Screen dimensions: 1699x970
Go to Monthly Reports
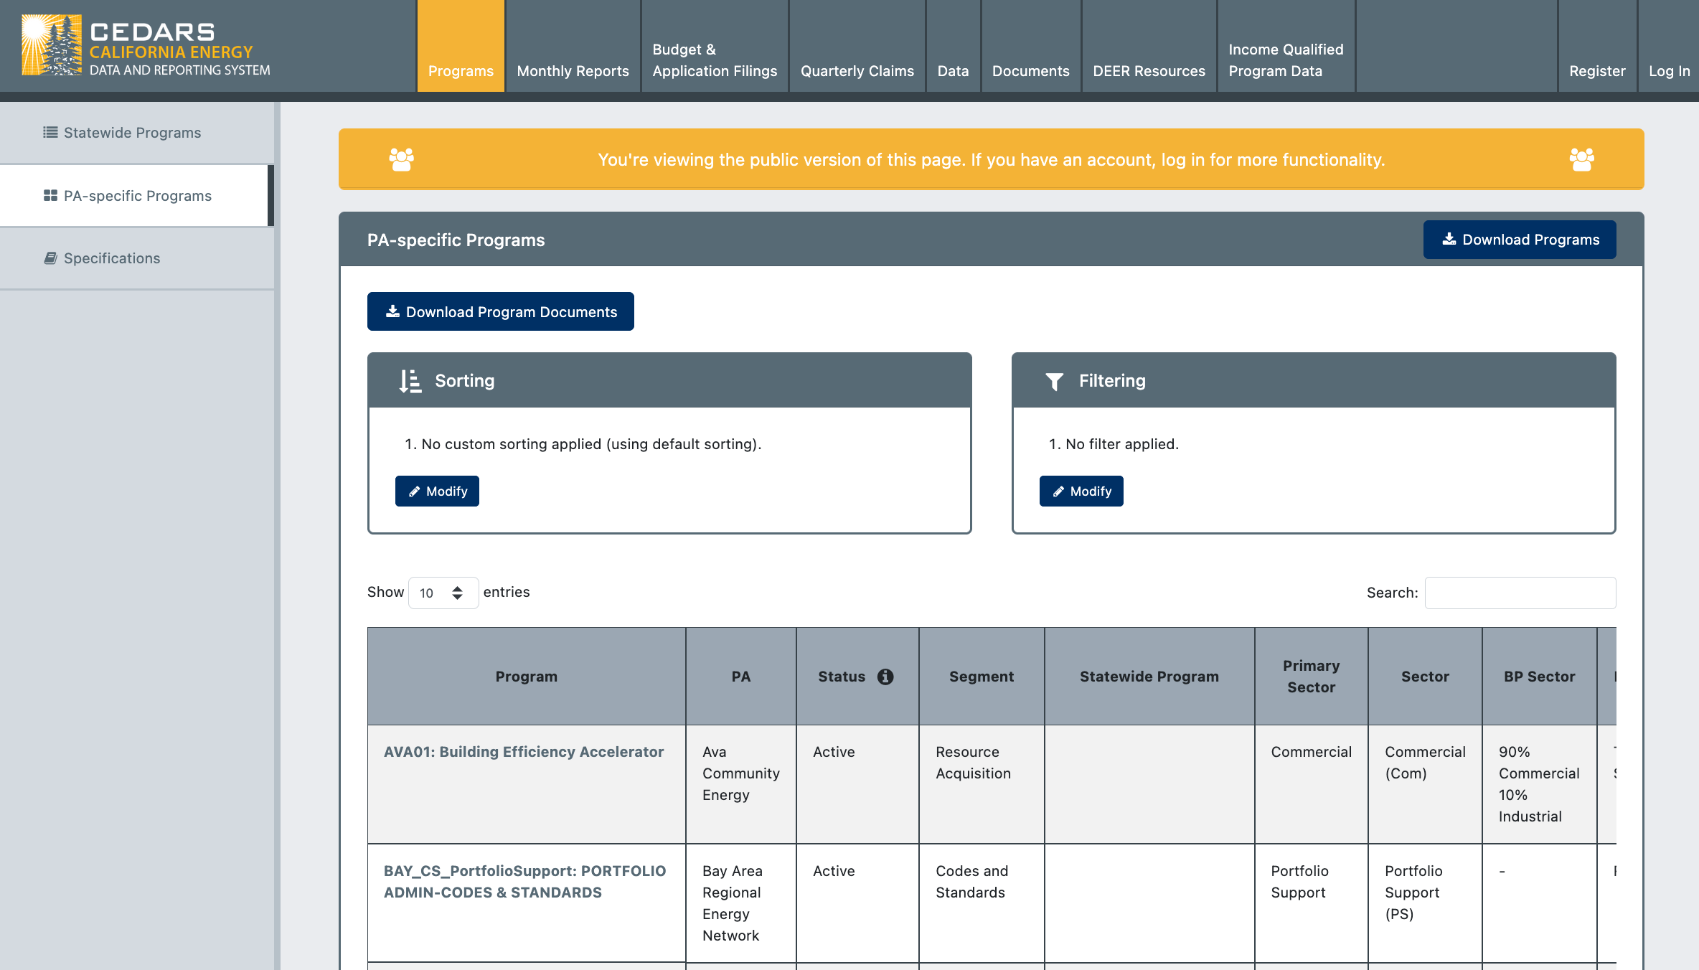[573, 46]
